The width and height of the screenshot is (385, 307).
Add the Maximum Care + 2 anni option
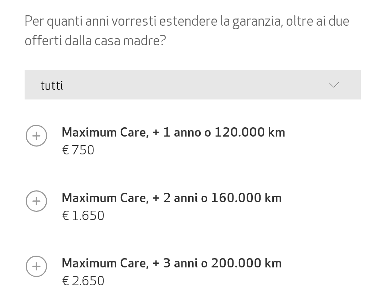(x=36, y=201)
